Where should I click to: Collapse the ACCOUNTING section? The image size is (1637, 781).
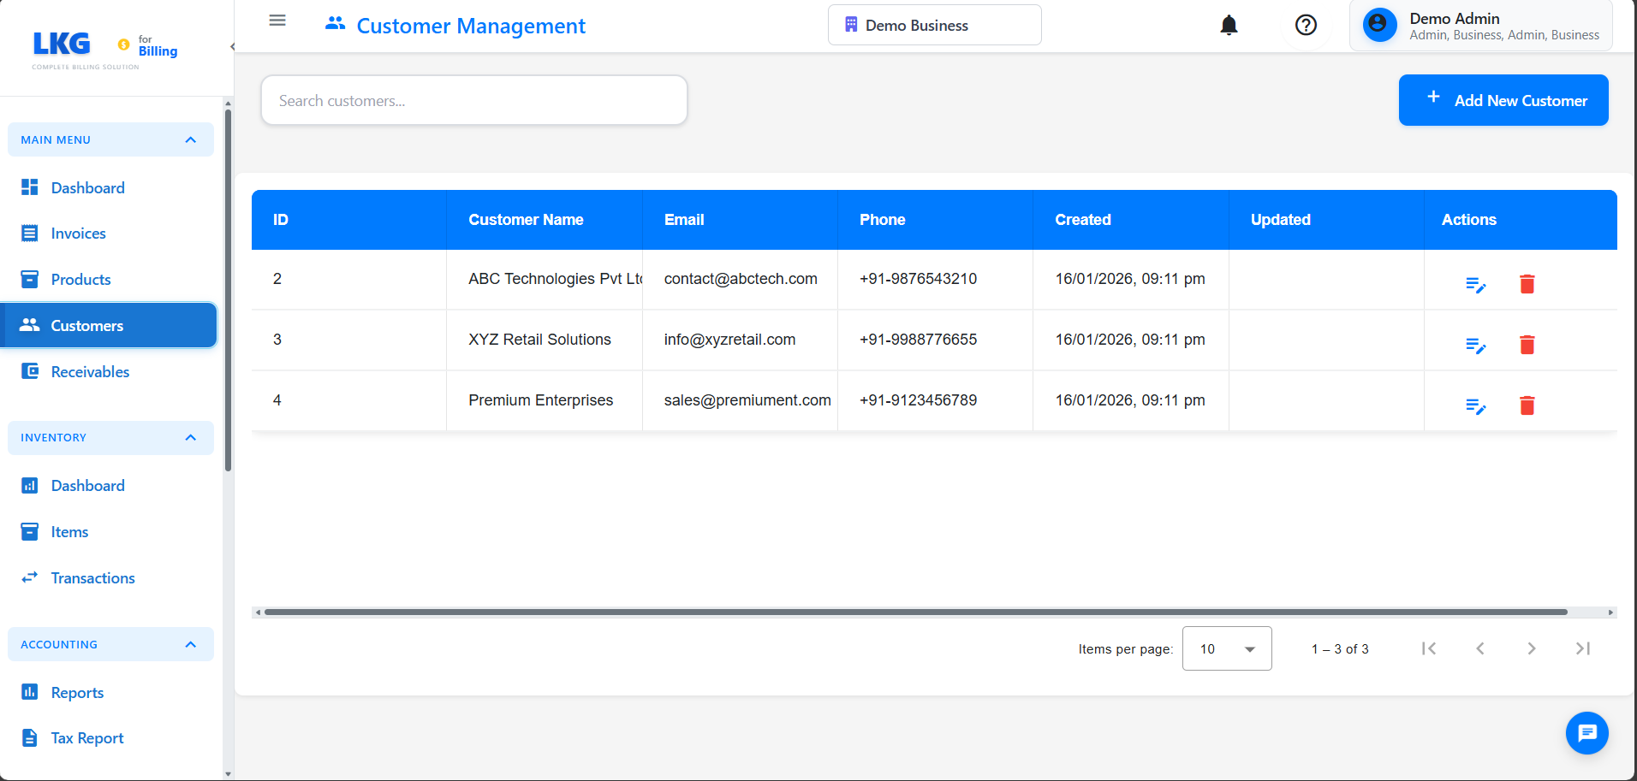coord(190,644)
